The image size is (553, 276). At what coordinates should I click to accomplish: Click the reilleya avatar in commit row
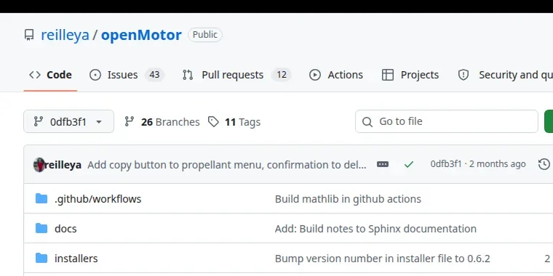(39, 164)
